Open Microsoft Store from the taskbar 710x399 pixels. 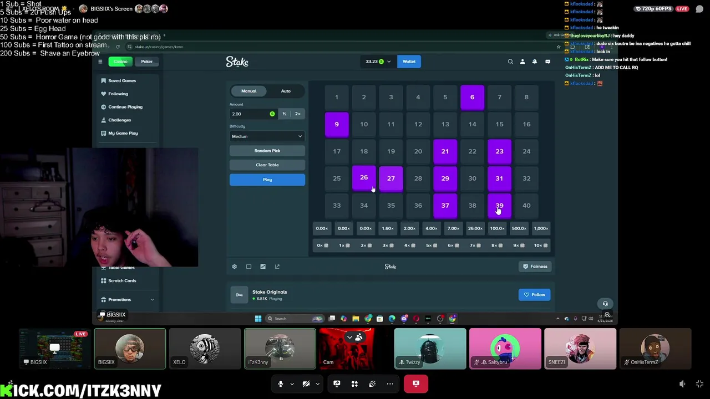[379, 319]
